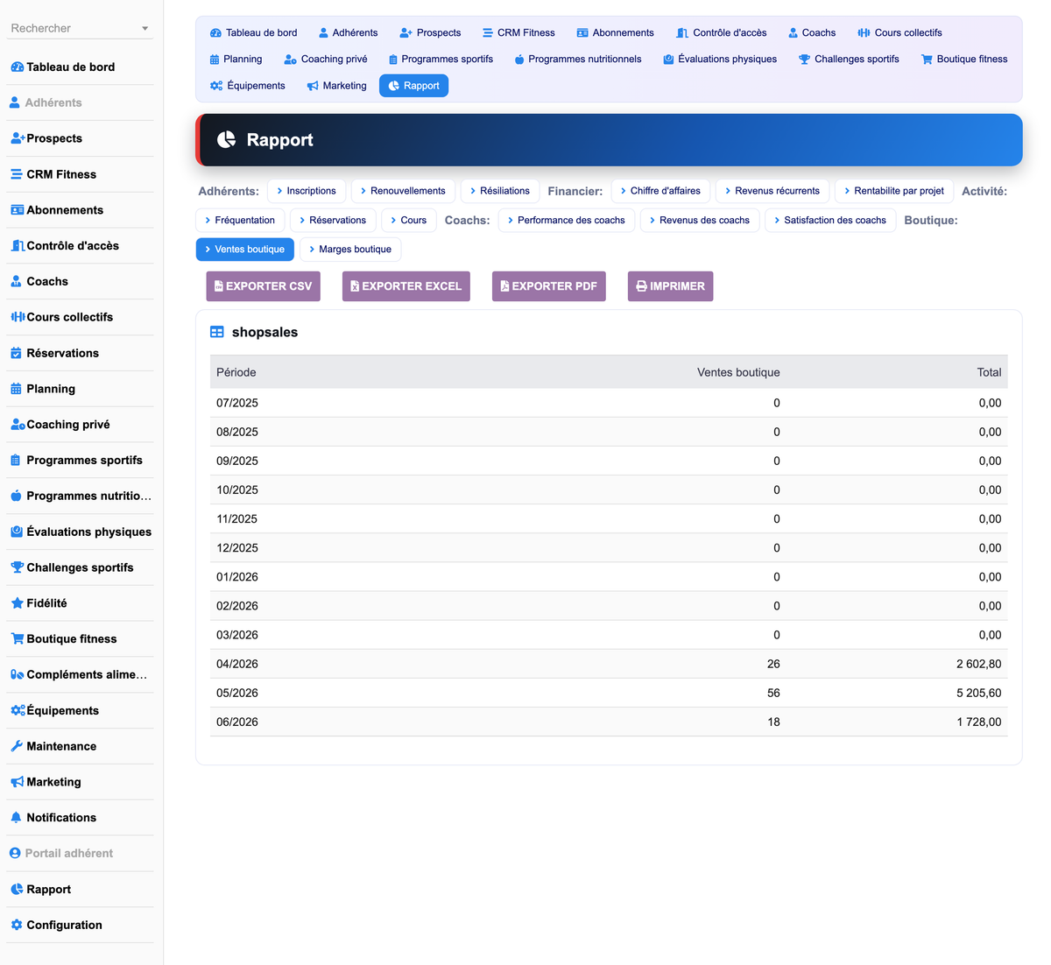Click the Évaluations physiques icon in sidebar
The width and height of the screenshot is (1051, 965).
pos(17,532)
